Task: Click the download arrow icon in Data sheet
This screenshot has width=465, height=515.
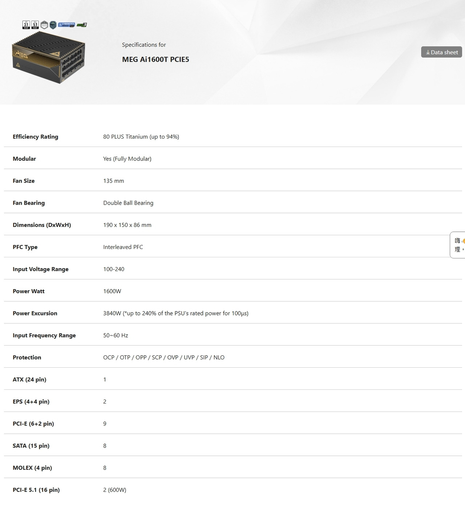Action: click(x=428, y=52)
